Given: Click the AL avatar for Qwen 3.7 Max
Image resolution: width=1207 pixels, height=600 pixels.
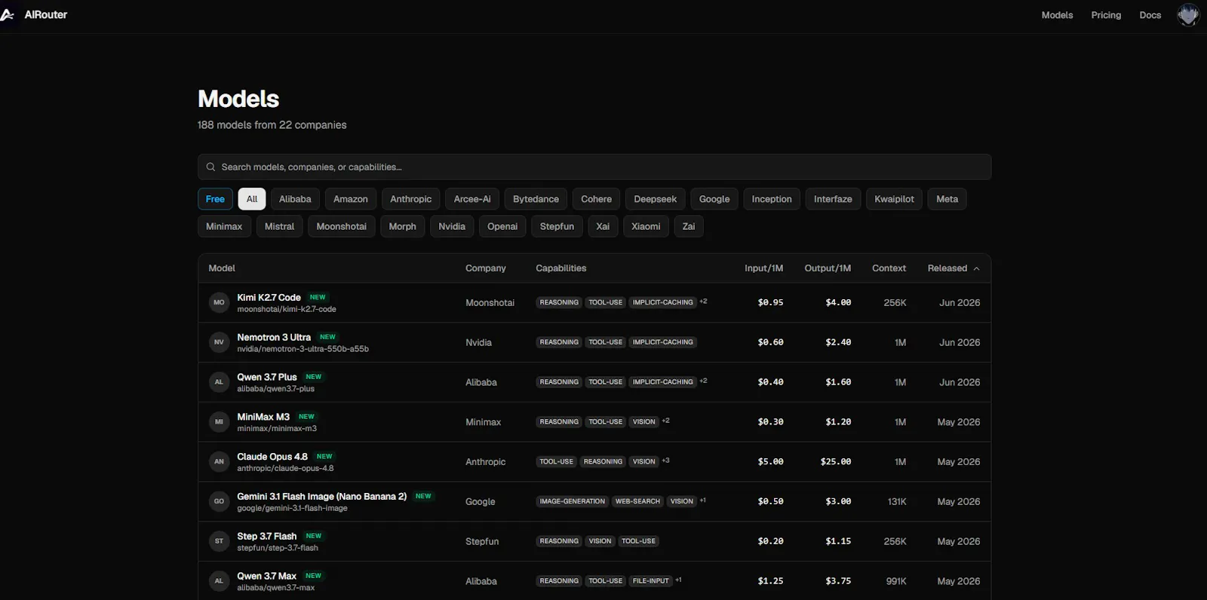Looking at the screenshot, I should coord(219,581).
